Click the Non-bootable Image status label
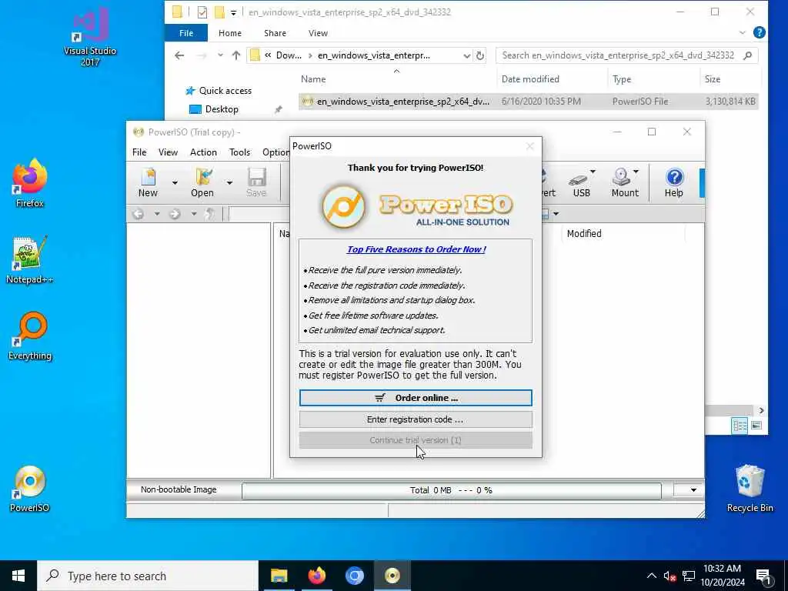This screenshot has height=591, width=788. pyautogui.click(x=179, y=489)
